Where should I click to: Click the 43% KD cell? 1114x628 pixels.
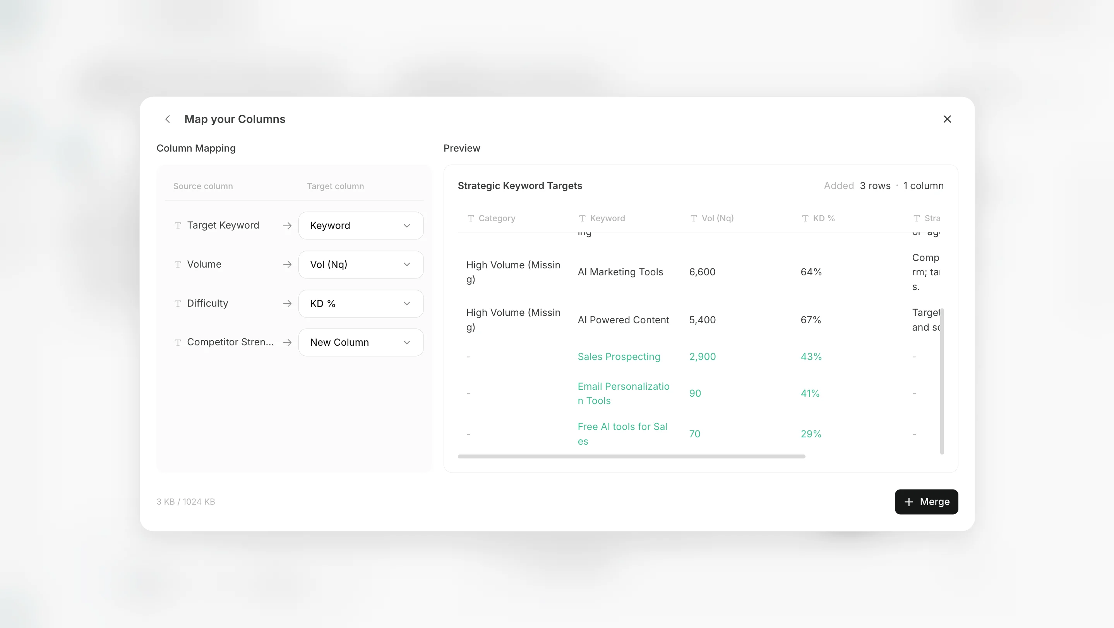coord(811,357)
